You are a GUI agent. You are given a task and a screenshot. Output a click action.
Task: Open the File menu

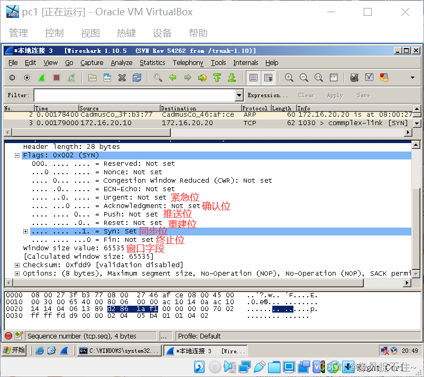pyautogui.click(x=13, y=63)
